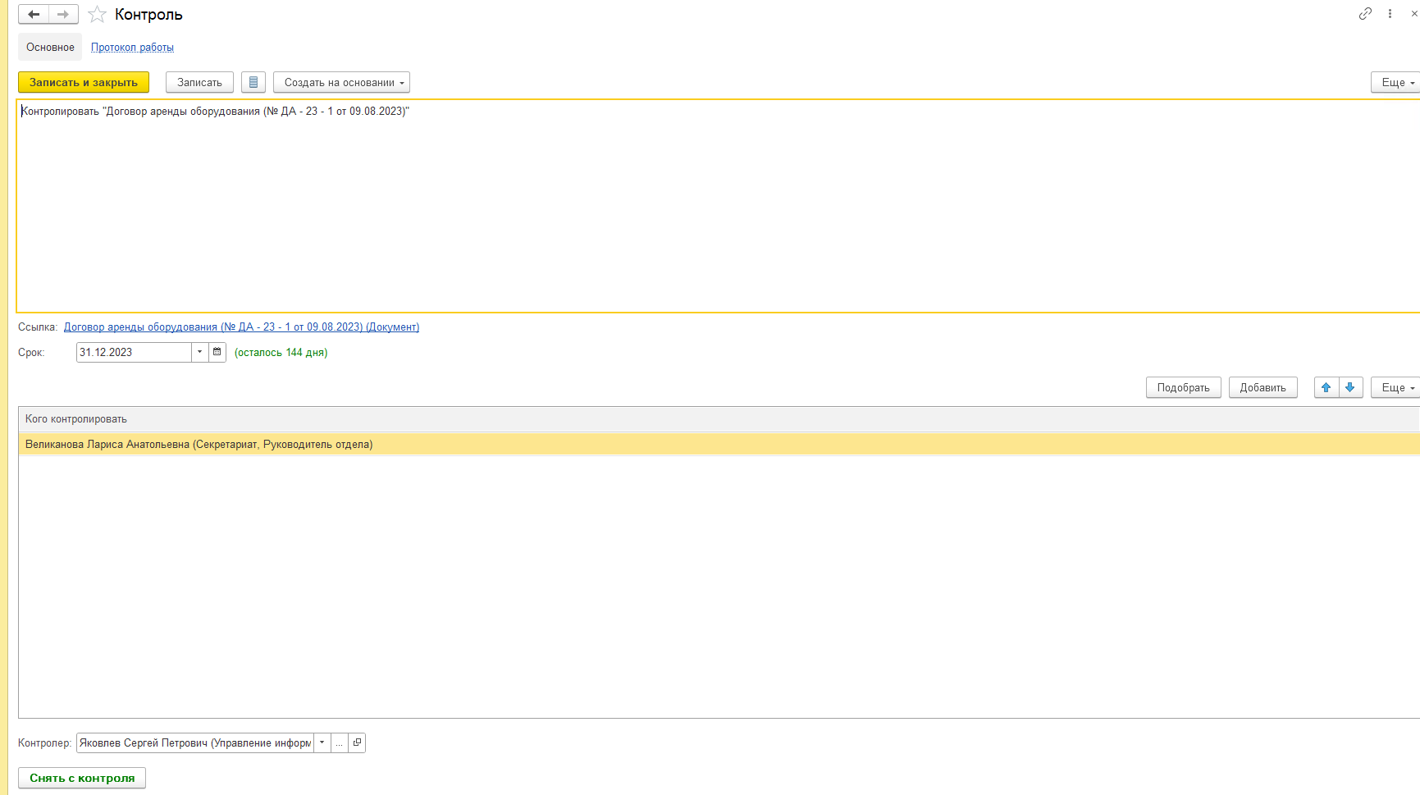Click the forward navigation arrow
1420x795 pixels.
63,15
